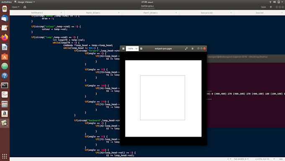
Task: Click the terminal window title bar text
Action: 237,57
